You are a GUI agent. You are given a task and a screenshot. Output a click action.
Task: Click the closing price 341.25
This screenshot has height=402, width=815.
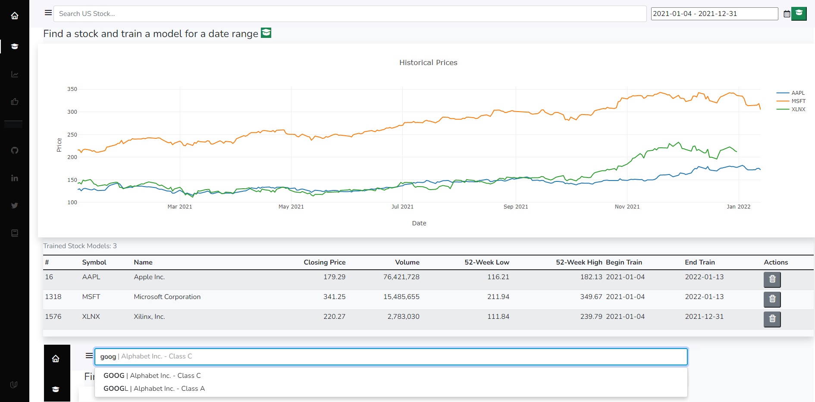click(334, 297)
